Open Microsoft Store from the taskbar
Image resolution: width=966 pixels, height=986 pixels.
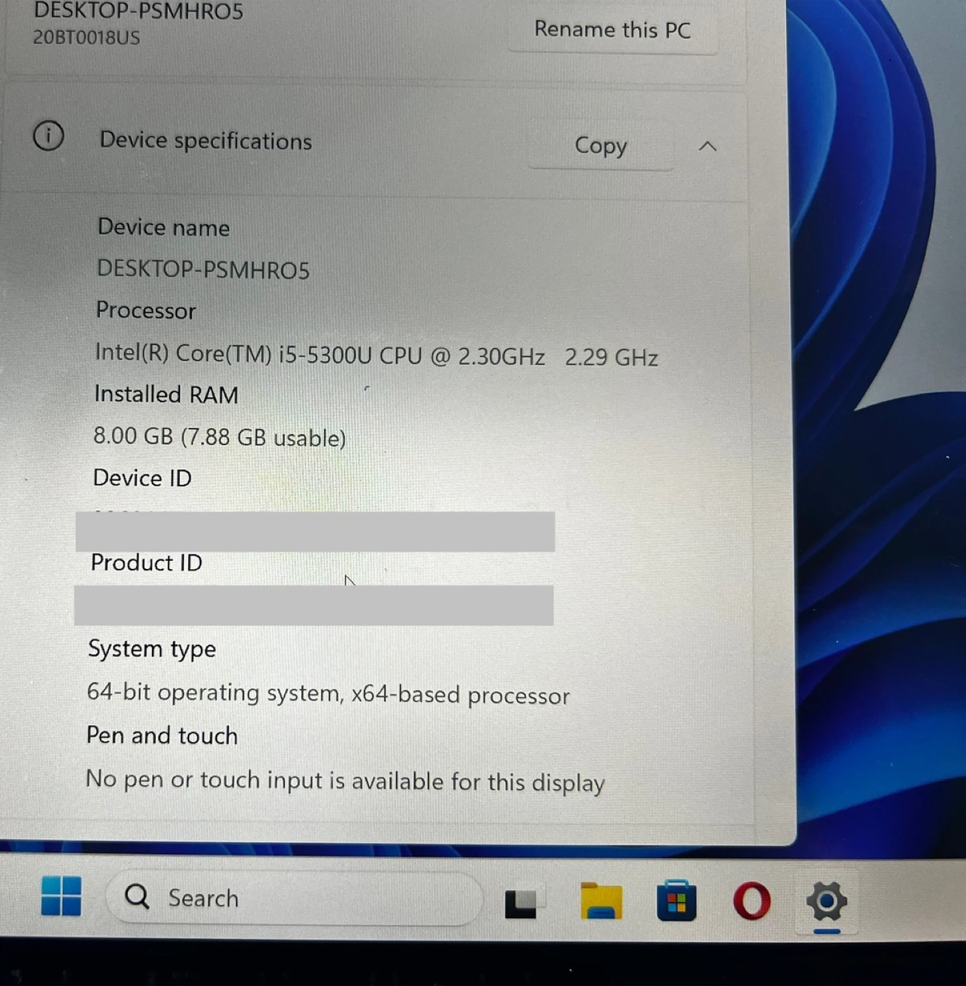pos(676,900)
